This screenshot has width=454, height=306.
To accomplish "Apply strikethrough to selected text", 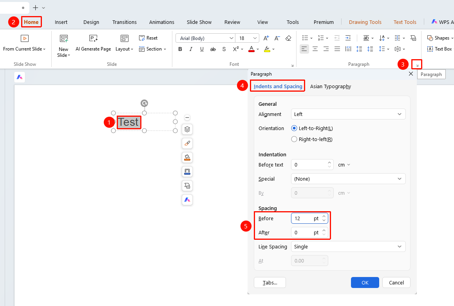I will pos(213,49).
